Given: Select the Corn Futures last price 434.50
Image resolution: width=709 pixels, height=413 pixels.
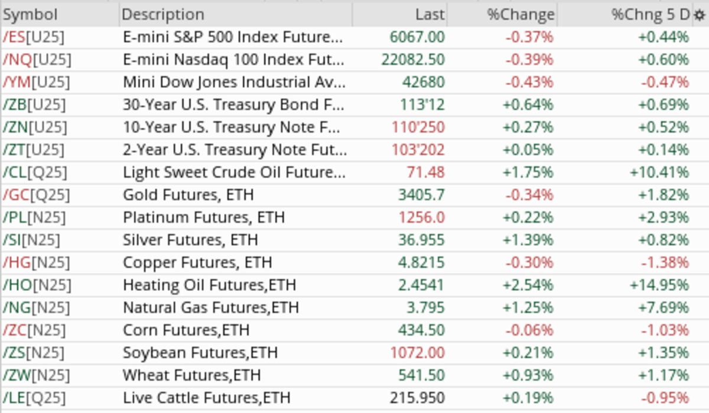Looking at the screenshot, I should (421, 330).
